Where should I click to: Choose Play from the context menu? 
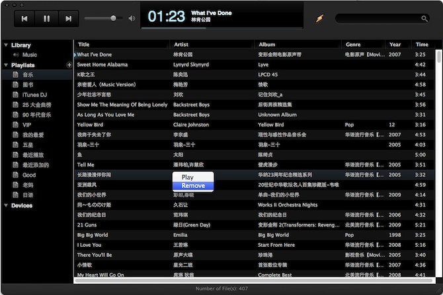point(193,177)
